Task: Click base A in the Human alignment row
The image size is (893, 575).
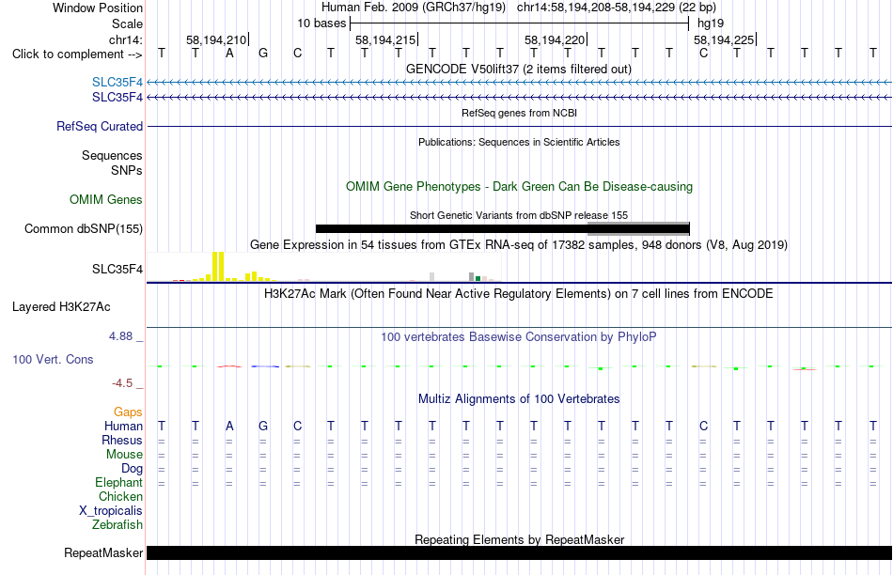Action: point(229,426)
